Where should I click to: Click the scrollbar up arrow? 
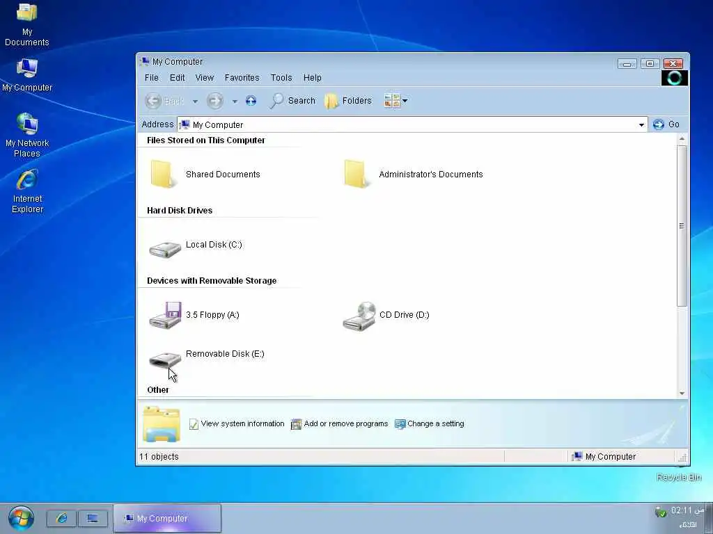(682, 138)
